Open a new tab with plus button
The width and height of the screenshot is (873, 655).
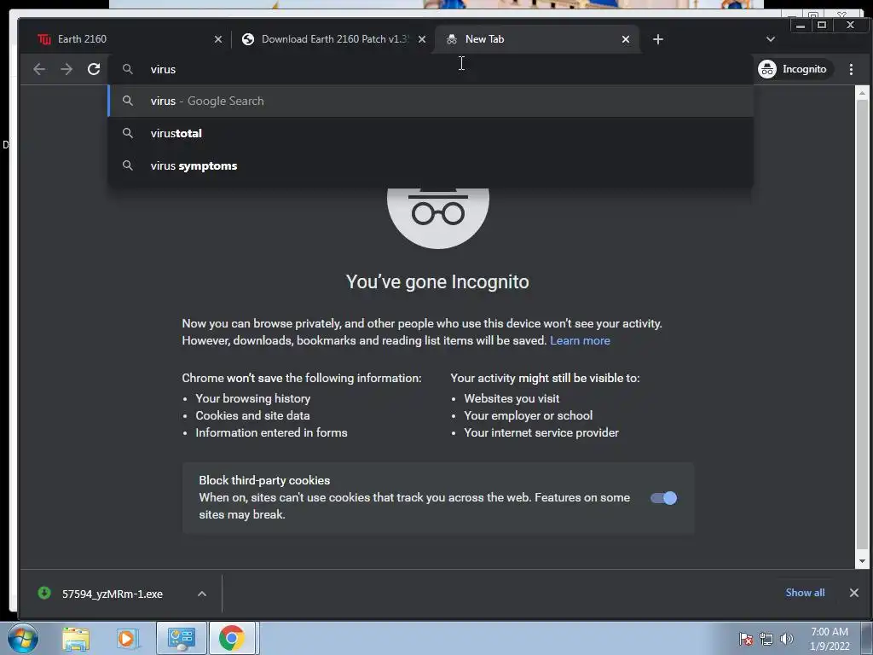pyautogui.click(x=658, y=39)
